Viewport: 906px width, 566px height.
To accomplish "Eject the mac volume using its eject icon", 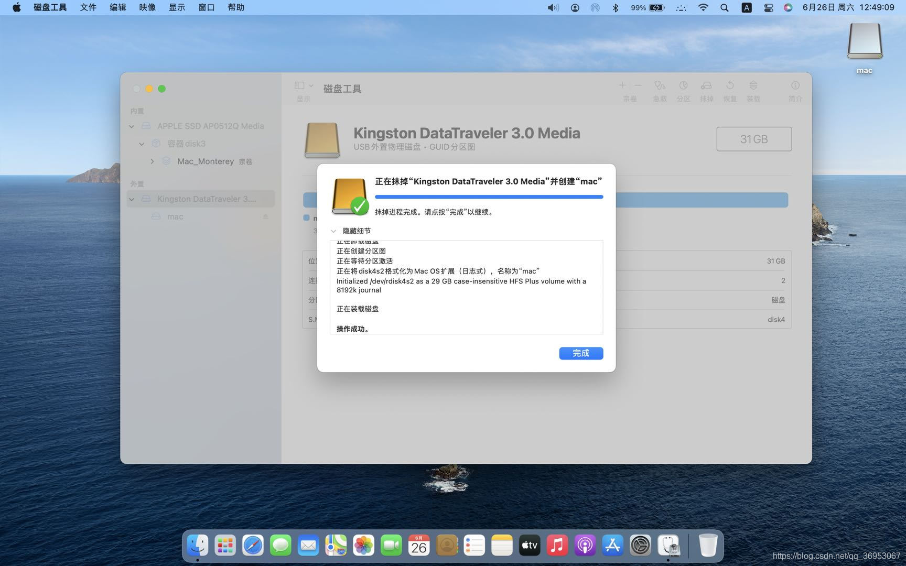I will pos(265,216).
